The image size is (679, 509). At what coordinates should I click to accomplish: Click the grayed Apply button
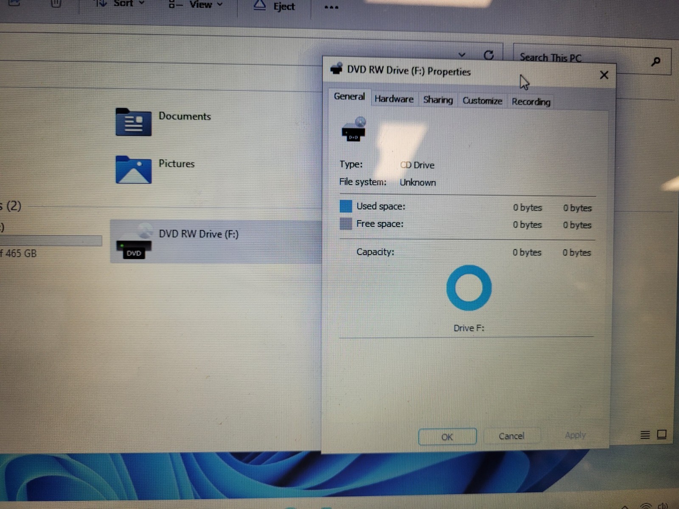point(575,435)
